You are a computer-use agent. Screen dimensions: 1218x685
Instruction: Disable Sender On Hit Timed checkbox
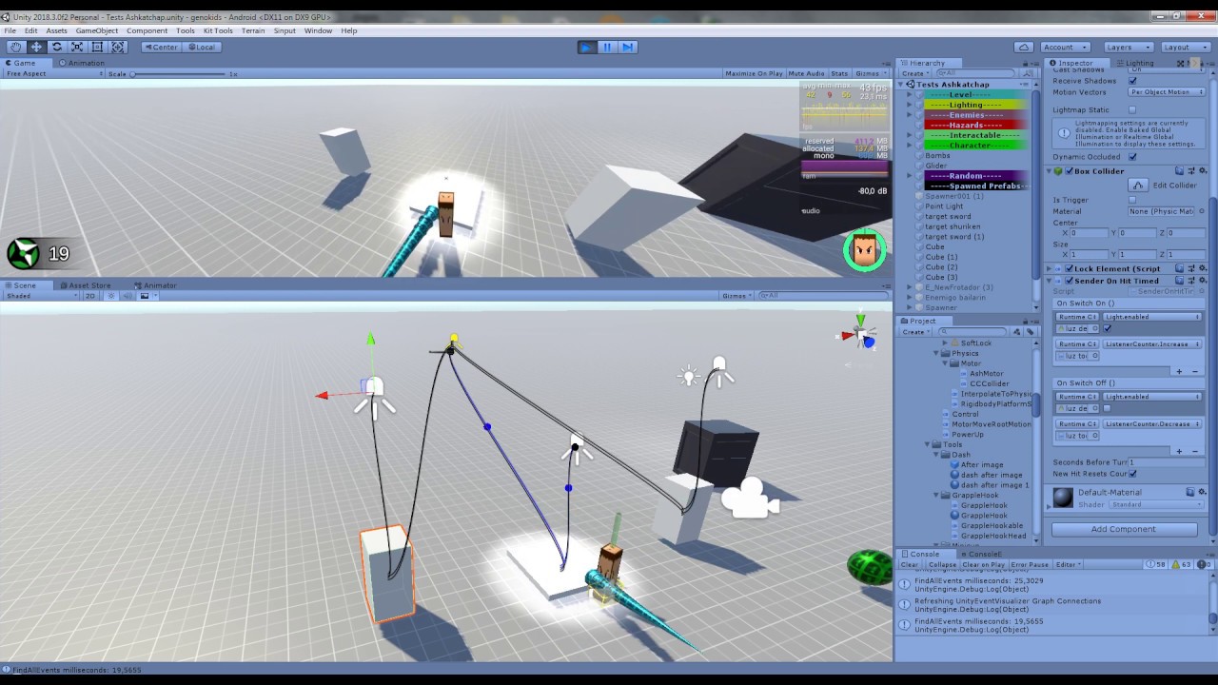point(1069,281)
